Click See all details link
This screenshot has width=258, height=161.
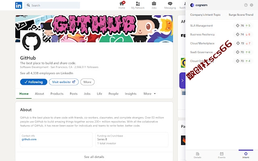tap(94, 157)
